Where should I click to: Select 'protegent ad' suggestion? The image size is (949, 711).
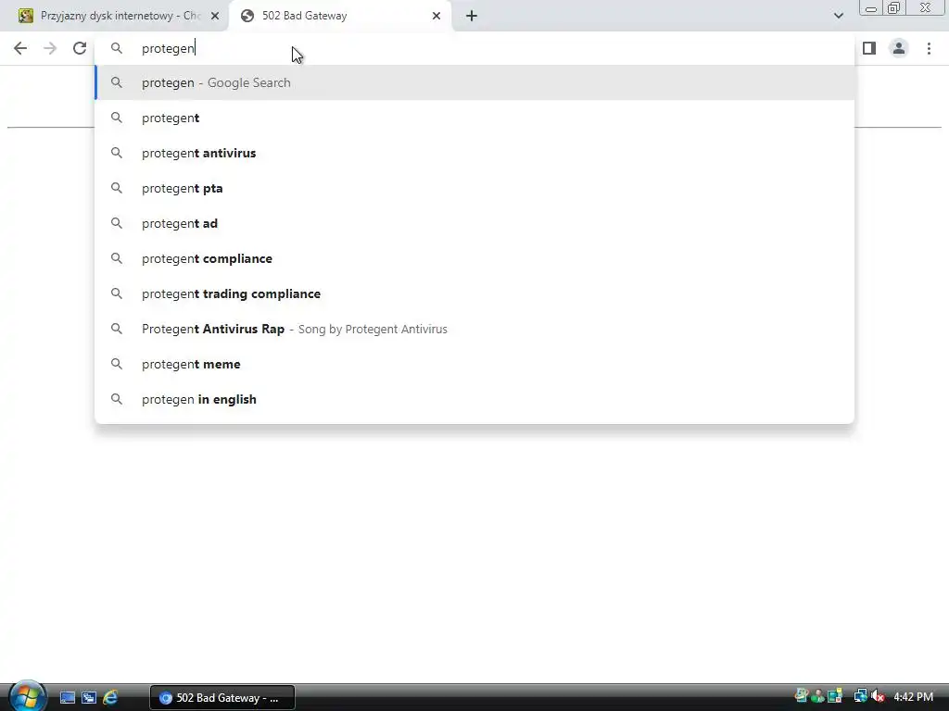click(474, 223)
